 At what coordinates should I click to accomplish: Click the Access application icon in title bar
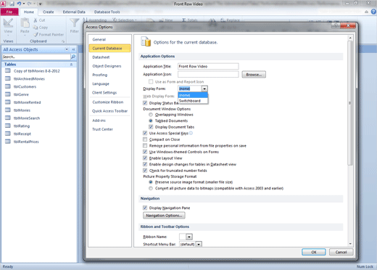(3, 4)
